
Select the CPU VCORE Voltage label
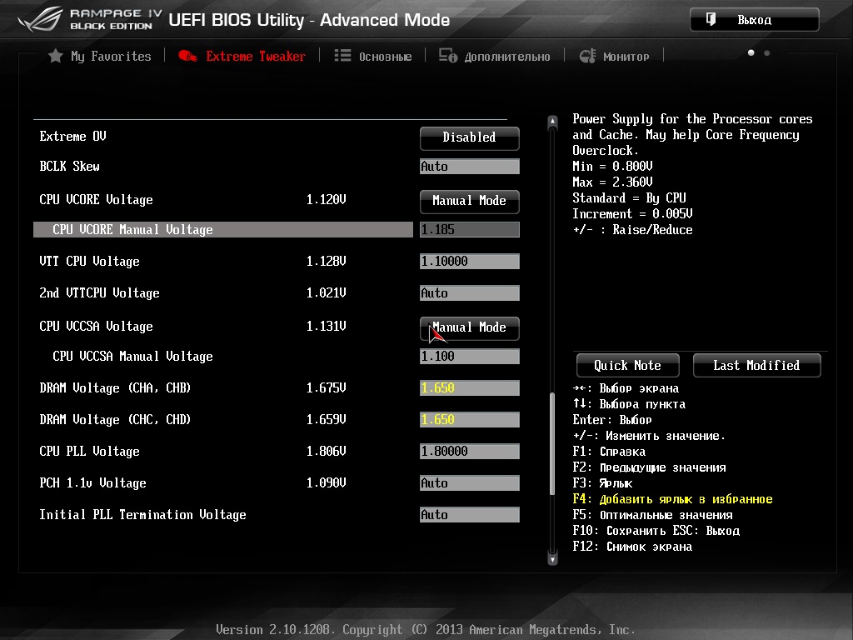[97, 200]
